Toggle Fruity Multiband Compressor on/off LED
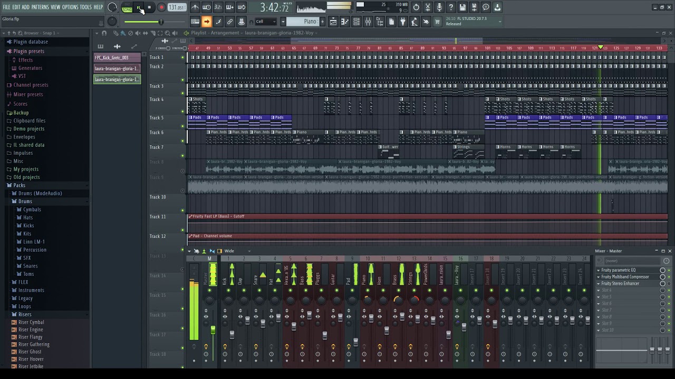 pos(669,277)
